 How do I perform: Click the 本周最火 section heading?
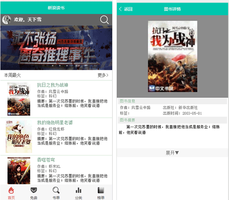[x=12, y=75]
